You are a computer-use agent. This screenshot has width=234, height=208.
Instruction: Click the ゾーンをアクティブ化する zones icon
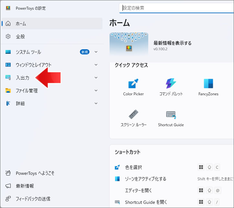117,179
